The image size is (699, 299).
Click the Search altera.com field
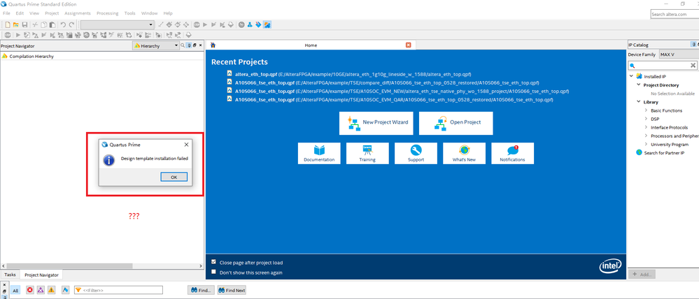pos(675,14)
